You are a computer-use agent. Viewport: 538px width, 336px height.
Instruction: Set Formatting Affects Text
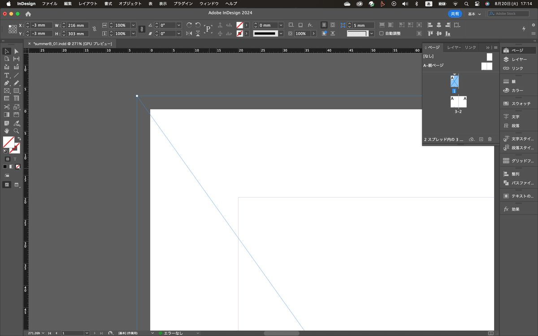click(15, 159)
